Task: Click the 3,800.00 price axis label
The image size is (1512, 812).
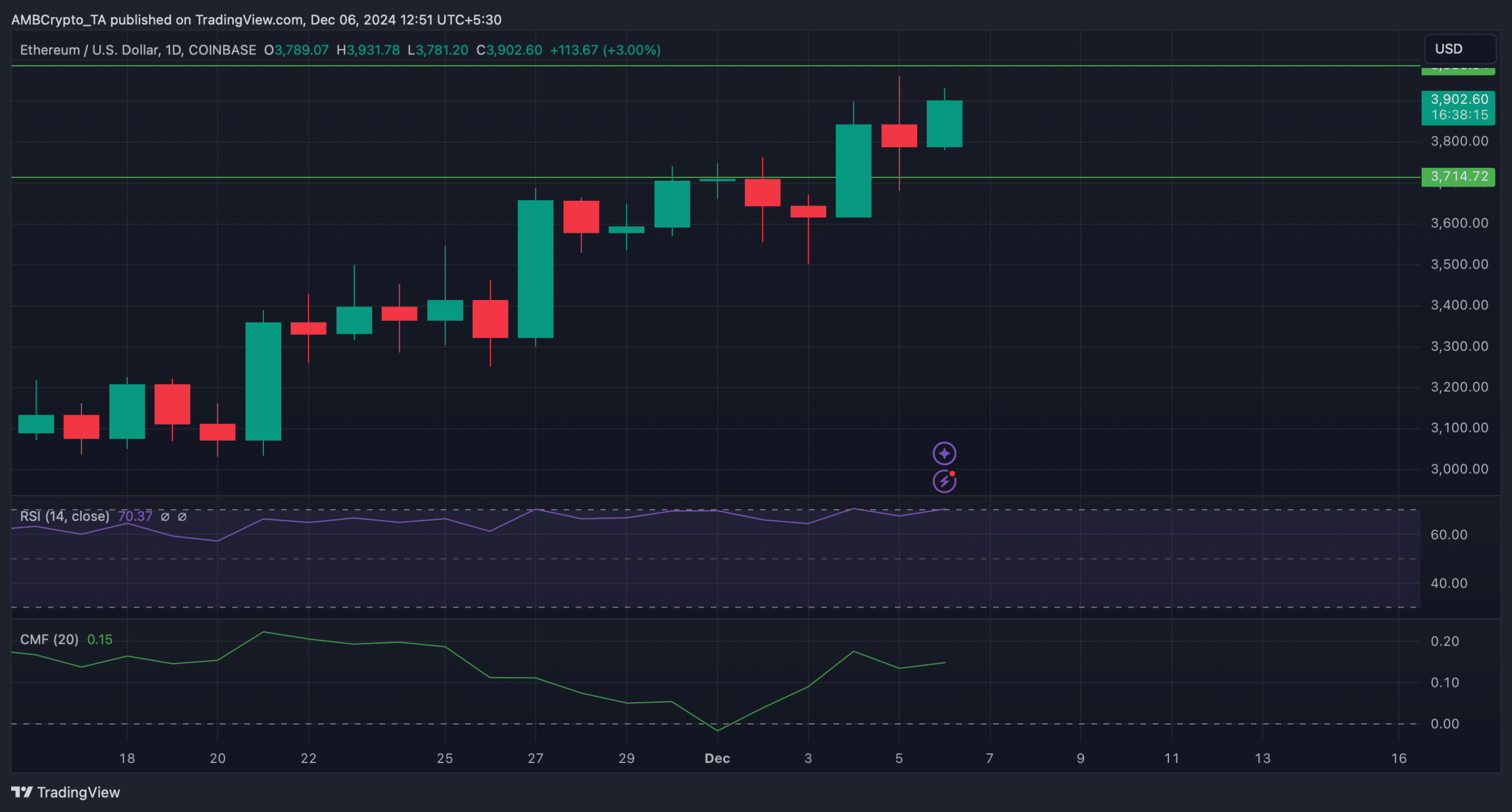Action: 1459,141
